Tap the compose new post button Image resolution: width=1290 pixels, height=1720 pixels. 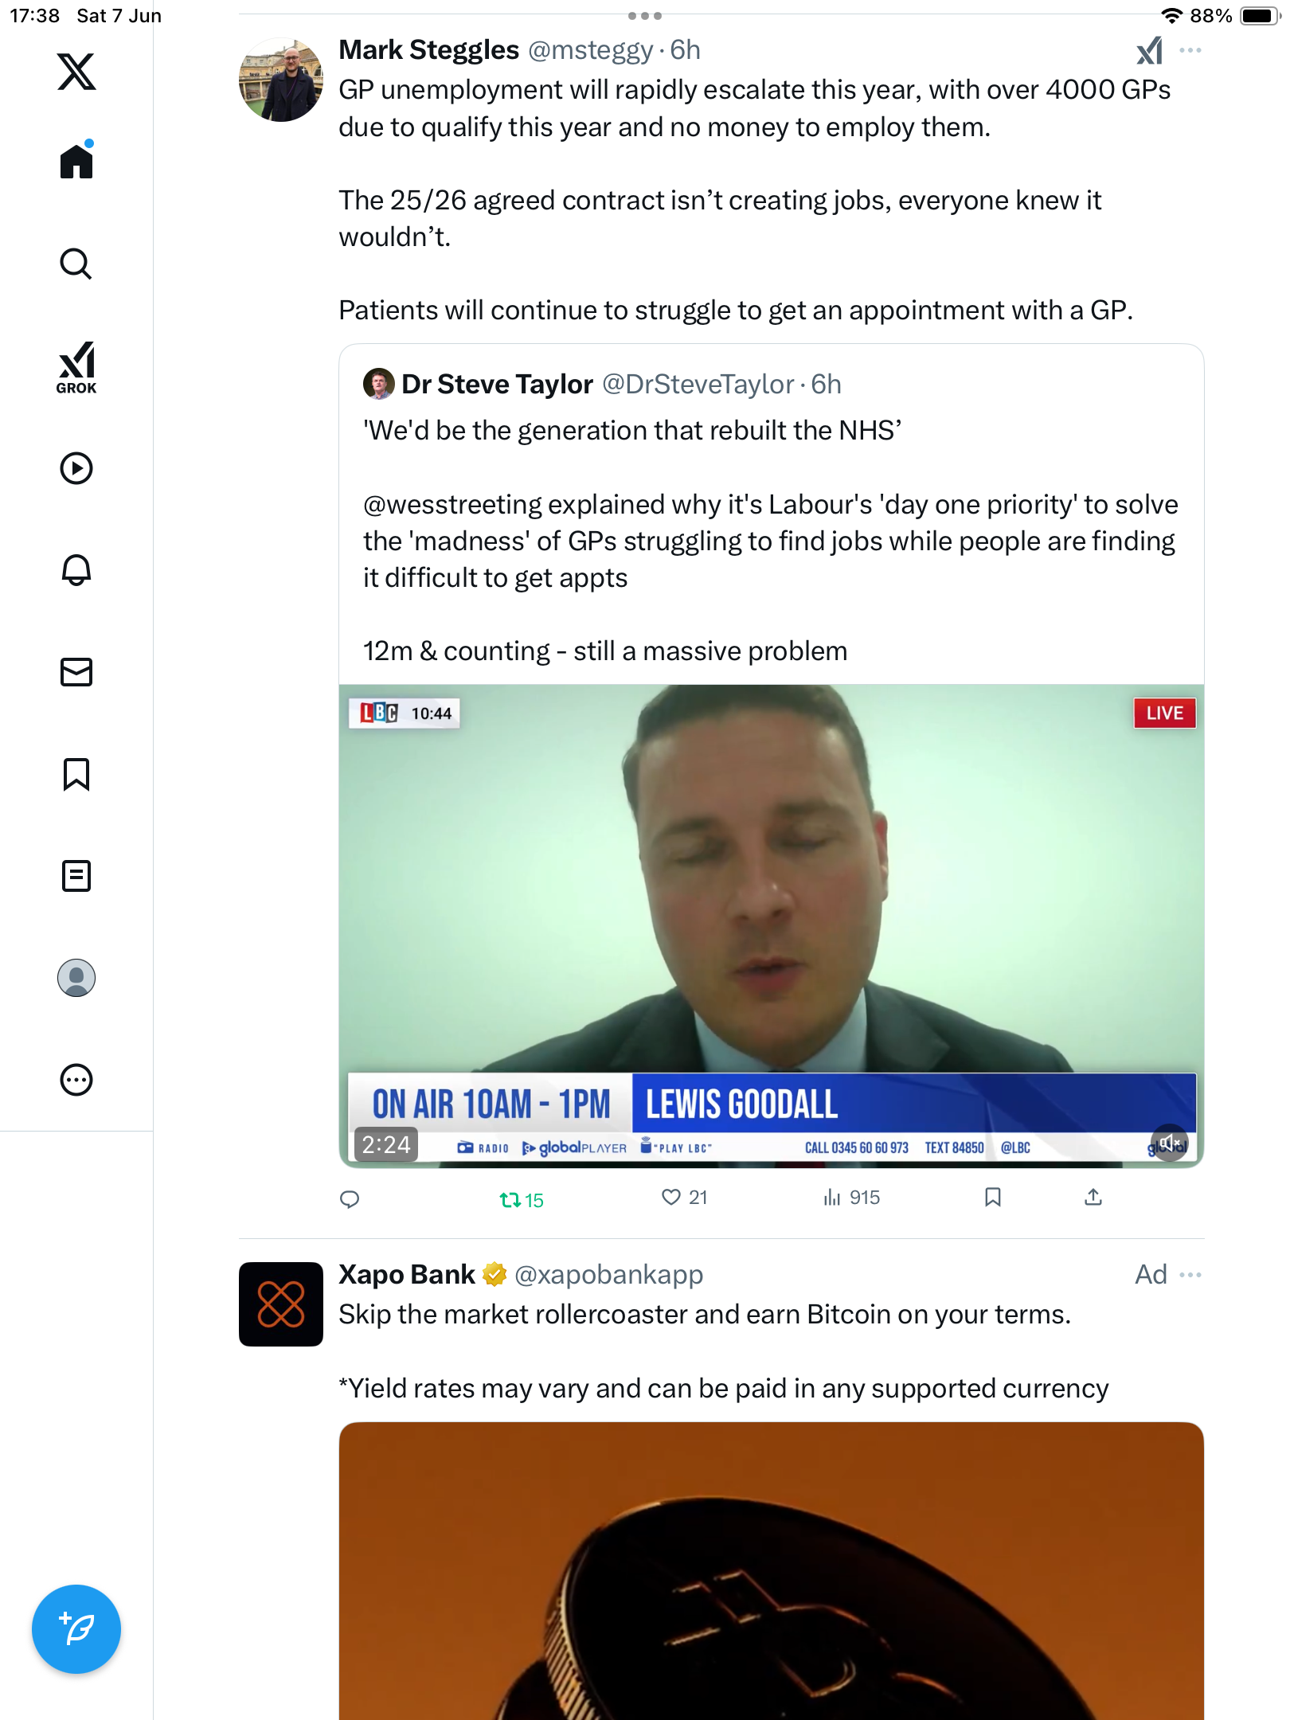tap(76, 1629)
